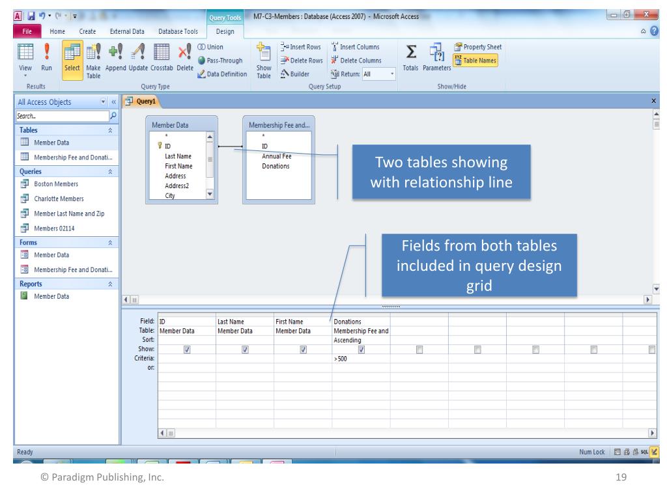Switch to Design View in the status bar
The image size is (667, 500).
coord(654,452)
